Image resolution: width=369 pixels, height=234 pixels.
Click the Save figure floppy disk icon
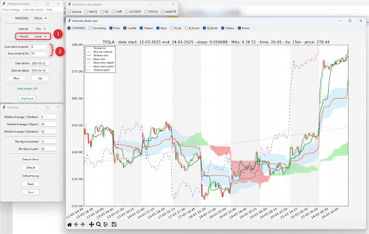[114, 224]
